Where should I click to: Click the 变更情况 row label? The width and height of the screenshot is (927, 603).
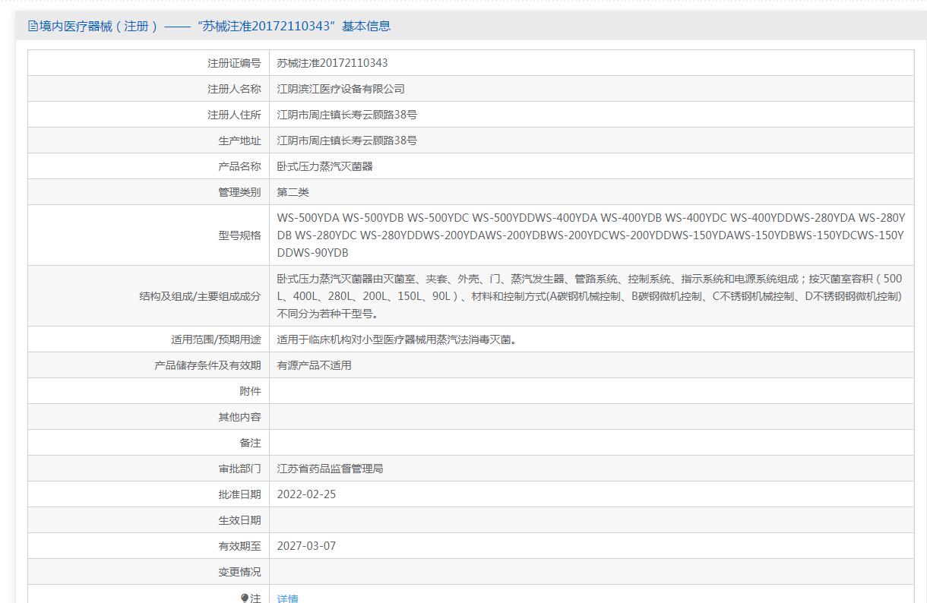(x=239, y=572)
